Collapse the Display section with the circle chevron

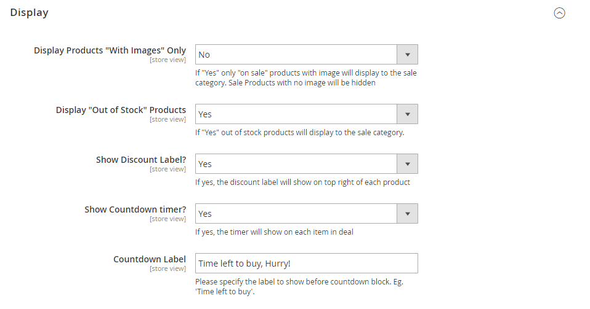[559, 13]
